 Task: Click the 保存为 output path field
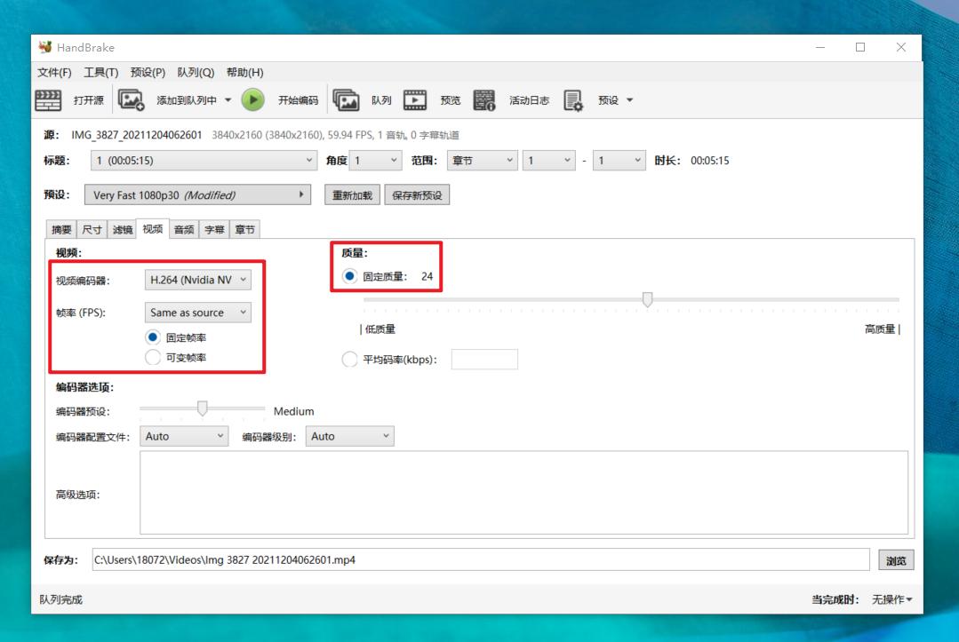480,560
